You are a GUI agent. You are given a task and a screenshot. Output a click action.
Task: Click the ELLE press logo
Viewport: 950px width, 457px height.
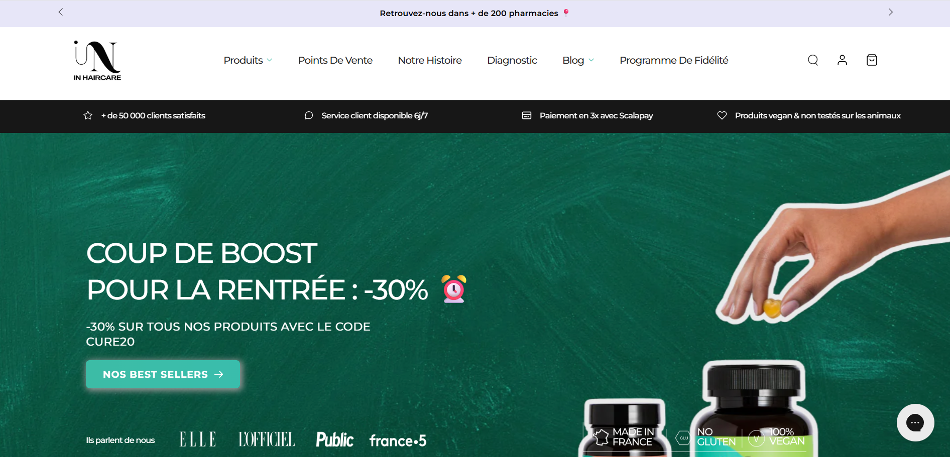pyautogui.click(x=198, y=439)
